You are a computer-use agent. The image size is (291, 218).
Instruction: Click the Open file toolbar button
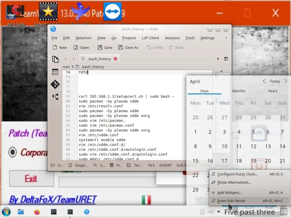pyautogui.click(x=81, y=47)
